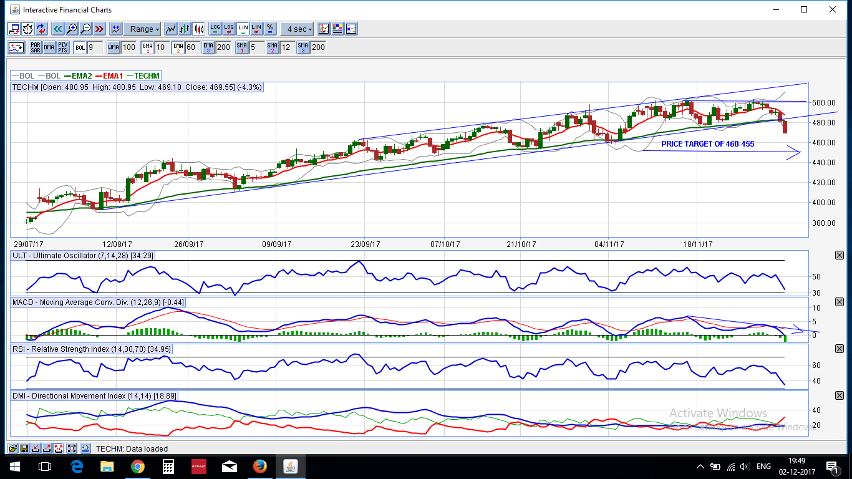
Task: Close the MACD indicator panel
Action: click(839, 302)
